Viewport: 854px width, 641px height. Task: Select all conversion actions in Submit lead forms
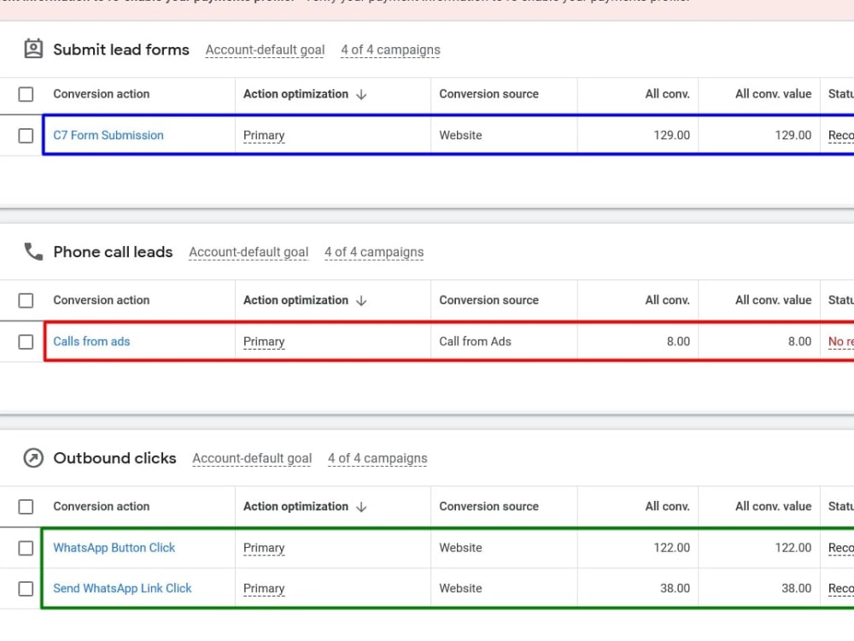click(x=26, y=94)
